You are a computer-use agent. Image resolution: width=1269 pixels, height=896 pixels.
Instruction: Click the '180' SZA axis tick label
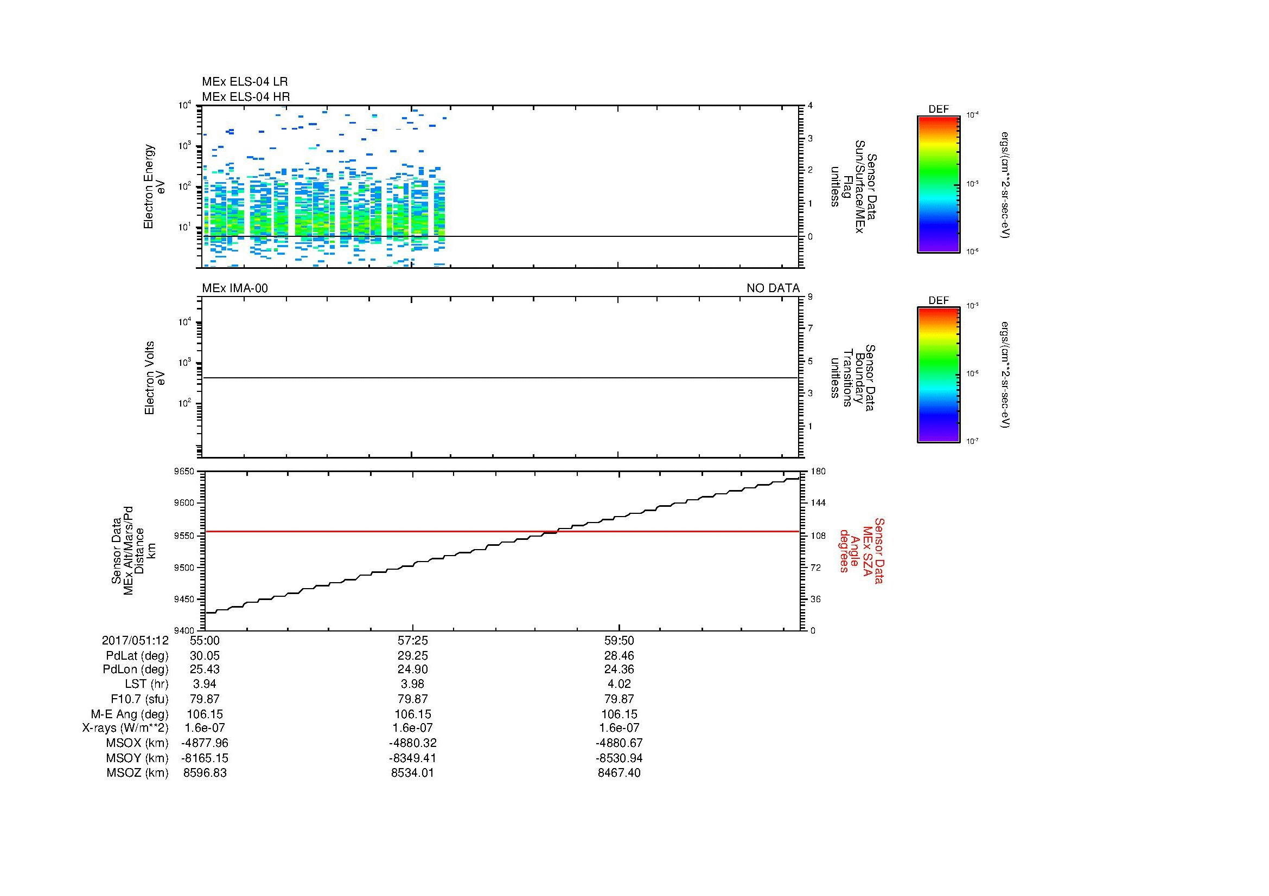pyautogui.click(x=818, y=471)
